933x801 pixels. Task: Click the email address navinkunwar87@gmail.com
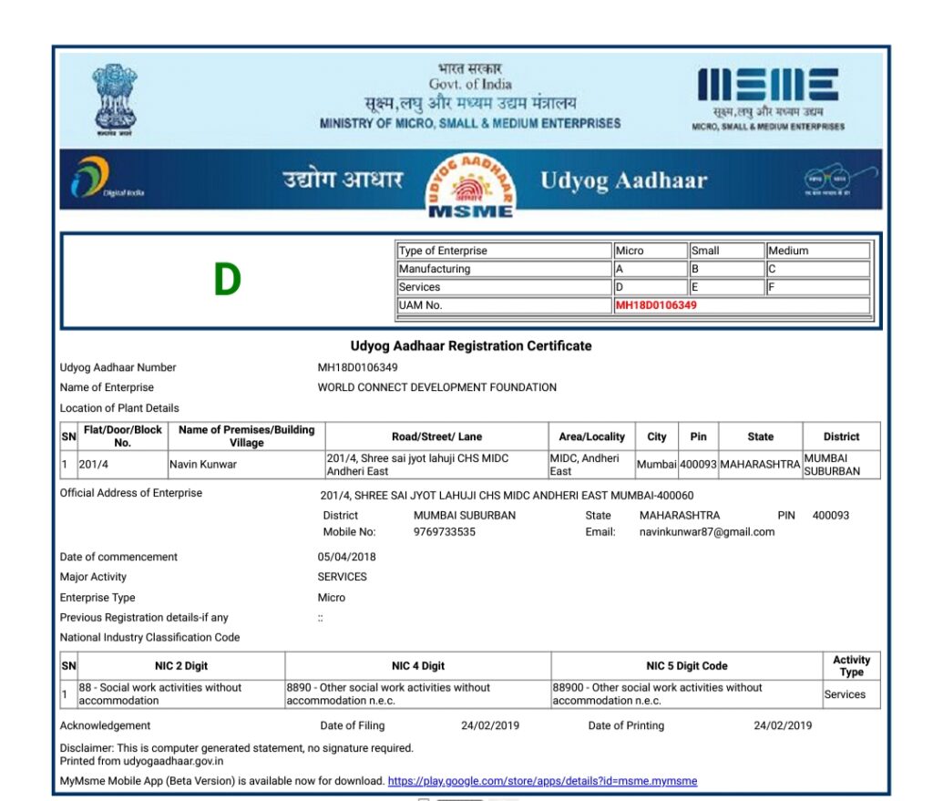[707, 532]
